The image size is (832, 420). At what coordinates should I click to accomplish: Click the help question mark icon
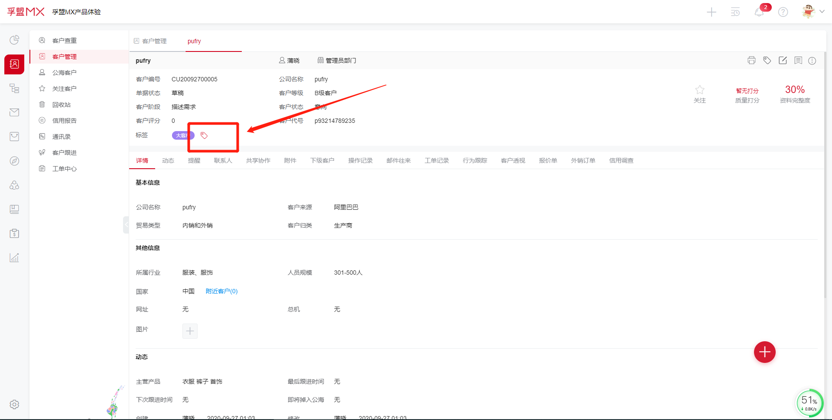(x=783, y=12)
